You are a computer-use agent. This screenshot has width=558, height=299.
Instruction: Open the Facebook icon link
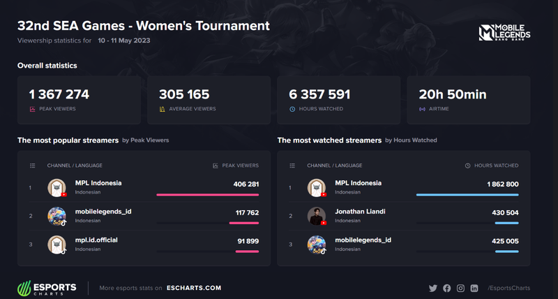(x=446, y=288)
